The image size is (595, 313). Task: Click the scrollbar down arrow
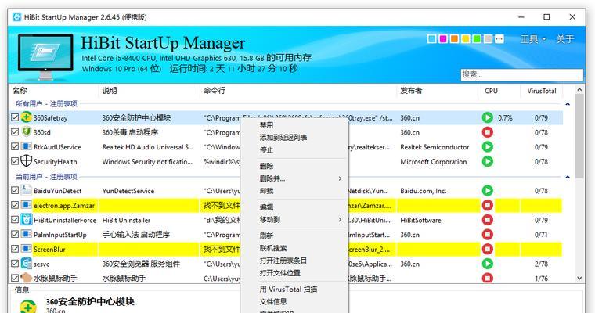579,278
